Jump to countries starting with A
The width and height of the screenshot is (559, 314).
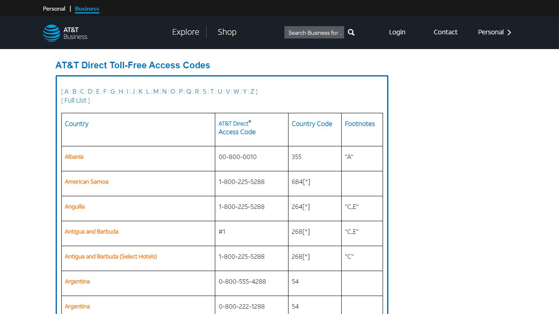click(67, 92)
